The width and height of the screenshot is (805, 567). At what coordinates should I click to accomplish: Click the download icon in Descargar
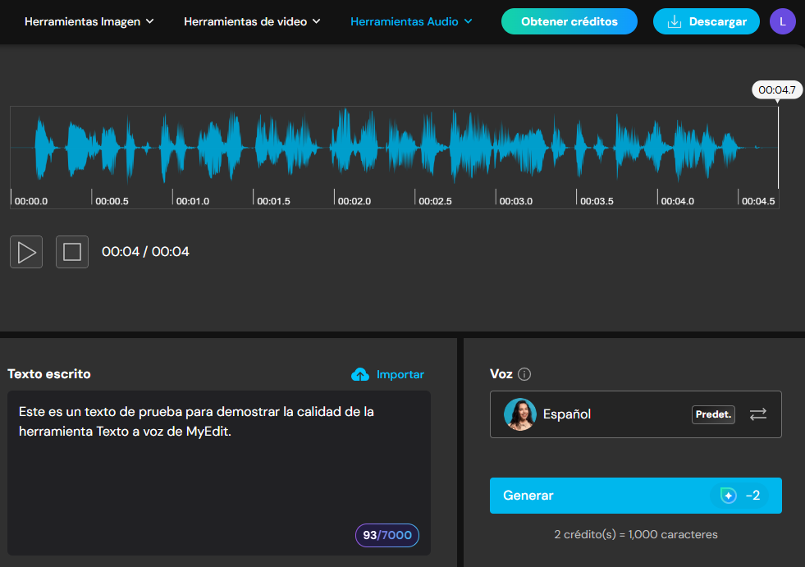(x=674, y=21)
